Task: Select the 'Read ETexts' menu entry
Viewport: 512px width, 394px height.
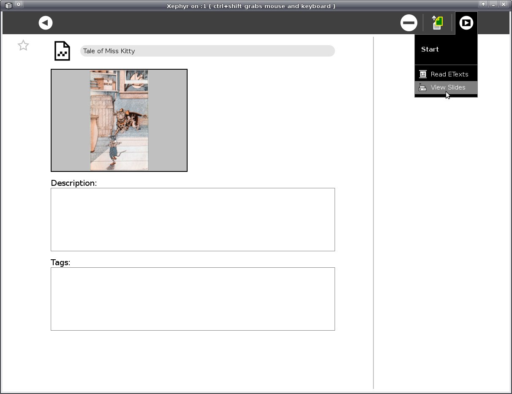Action: (449, 74)
